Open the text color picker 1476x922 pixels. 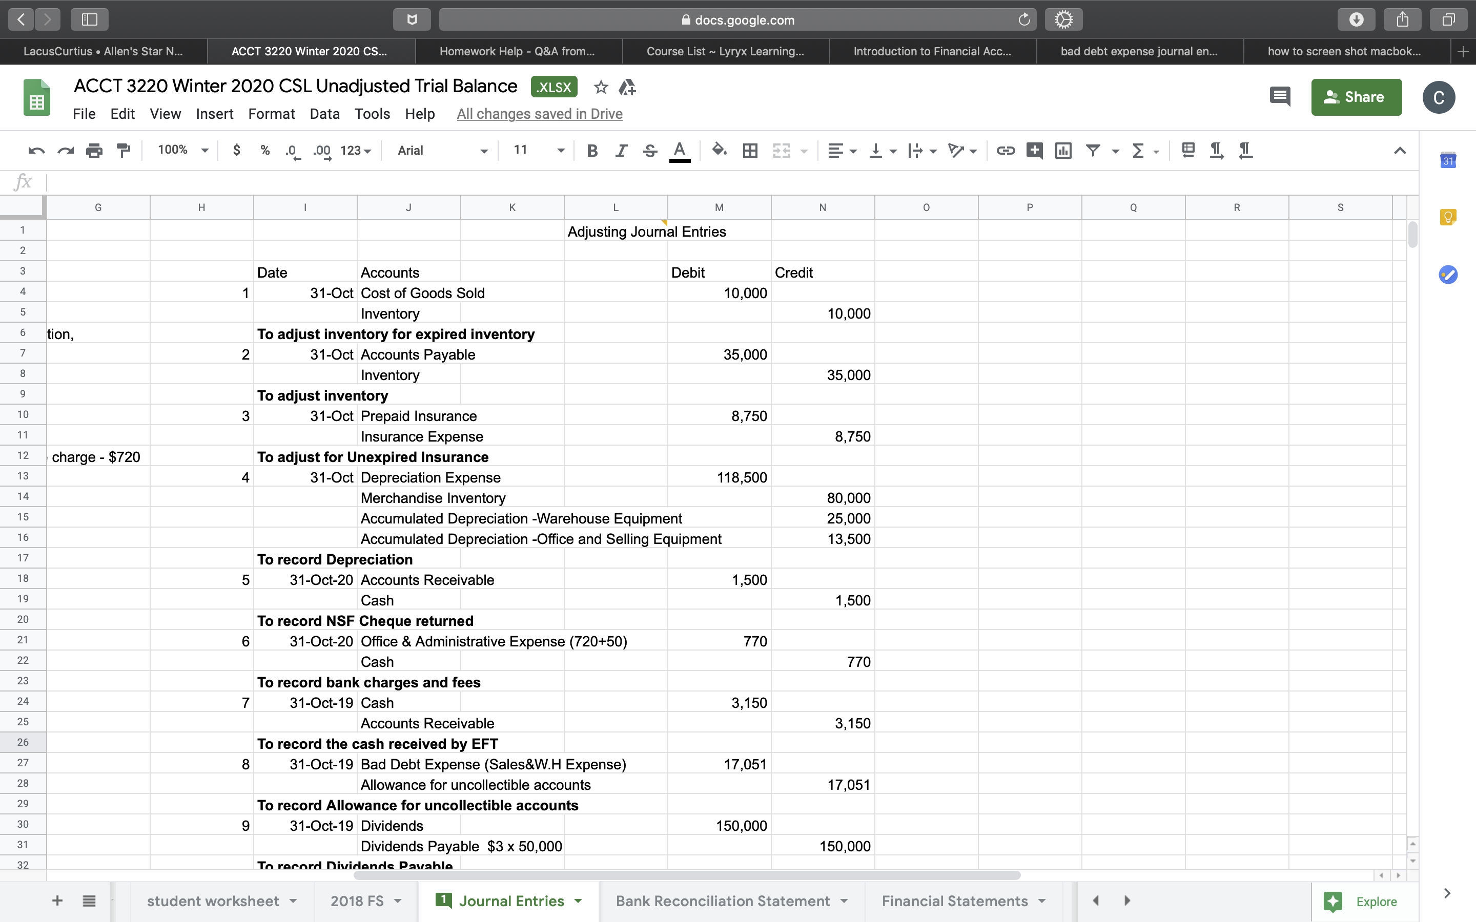point(680,150)
